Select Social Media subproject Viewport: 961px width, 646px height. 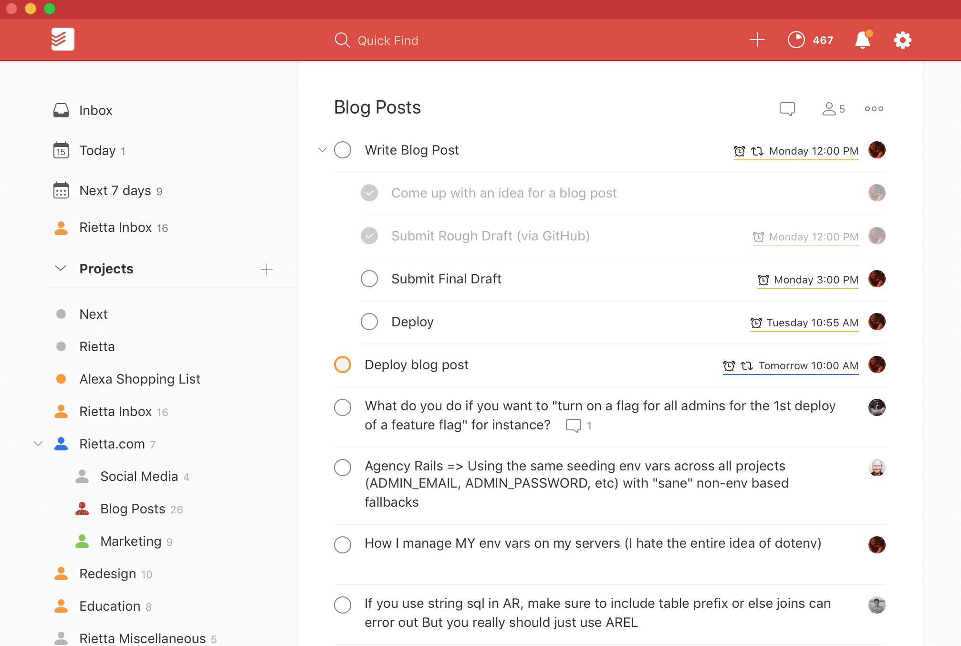pyautogui.click(x=139, y=476)
